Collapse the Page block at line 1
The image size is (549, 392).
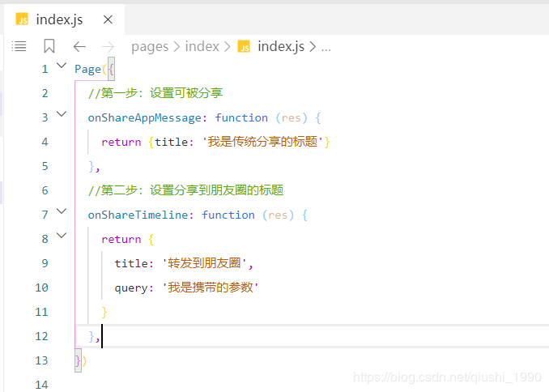62,66
